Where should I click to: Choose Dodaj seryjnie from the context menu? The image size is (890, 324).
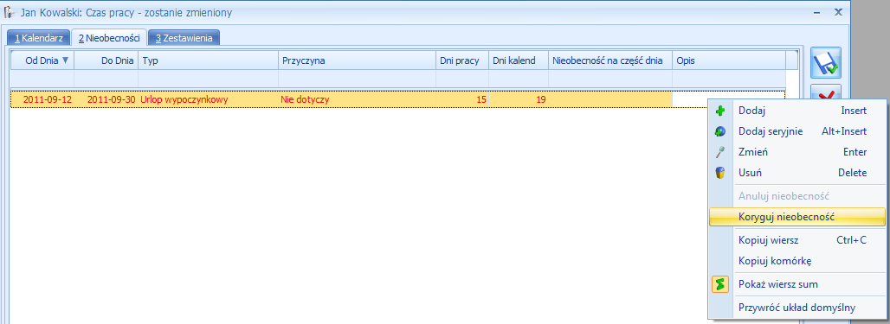(x=796, y=131)
